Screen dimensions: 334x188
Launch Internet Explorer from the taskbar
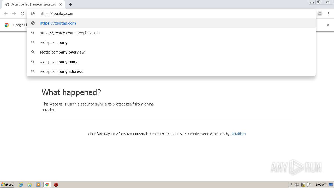point(21,185)
